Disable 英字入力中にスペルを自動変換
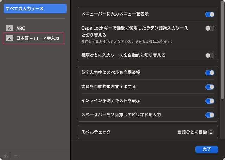The height and width of the screenshot is (160, 225). [210, 73]
